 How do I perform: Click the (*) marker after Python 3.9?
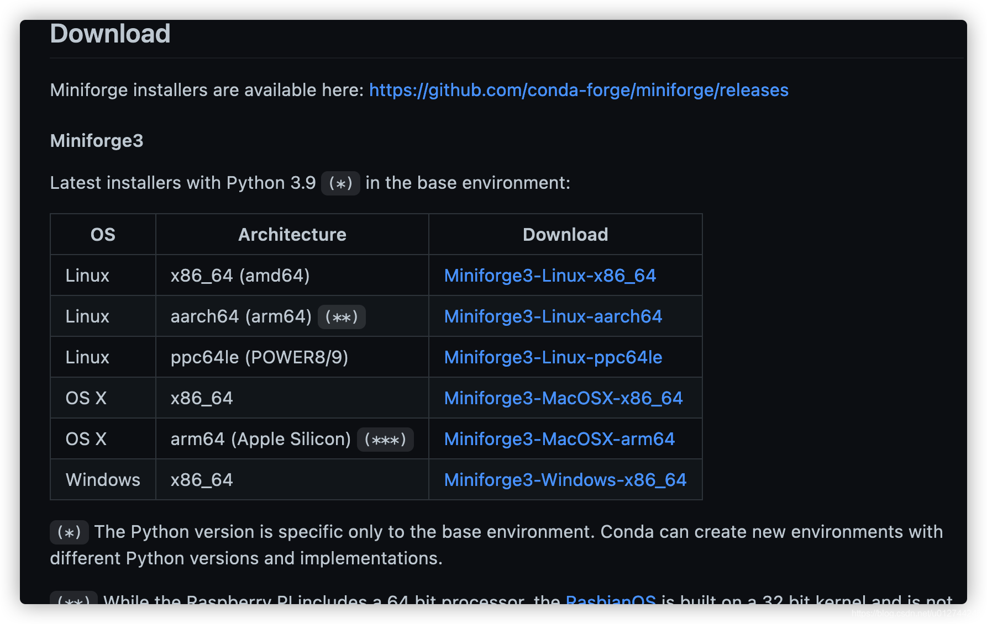point(340,183)
